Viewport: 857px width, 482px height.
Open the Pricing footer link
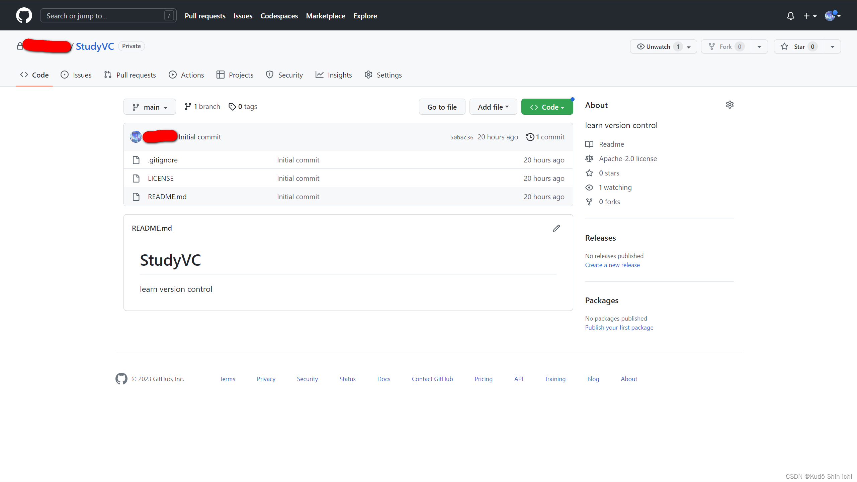(x=484, y=379)
